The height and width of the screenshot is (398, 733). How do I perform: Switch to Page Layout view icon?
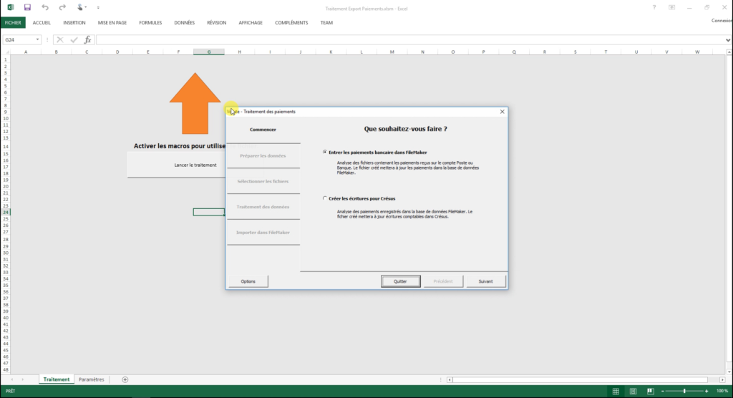coord(633,391)
